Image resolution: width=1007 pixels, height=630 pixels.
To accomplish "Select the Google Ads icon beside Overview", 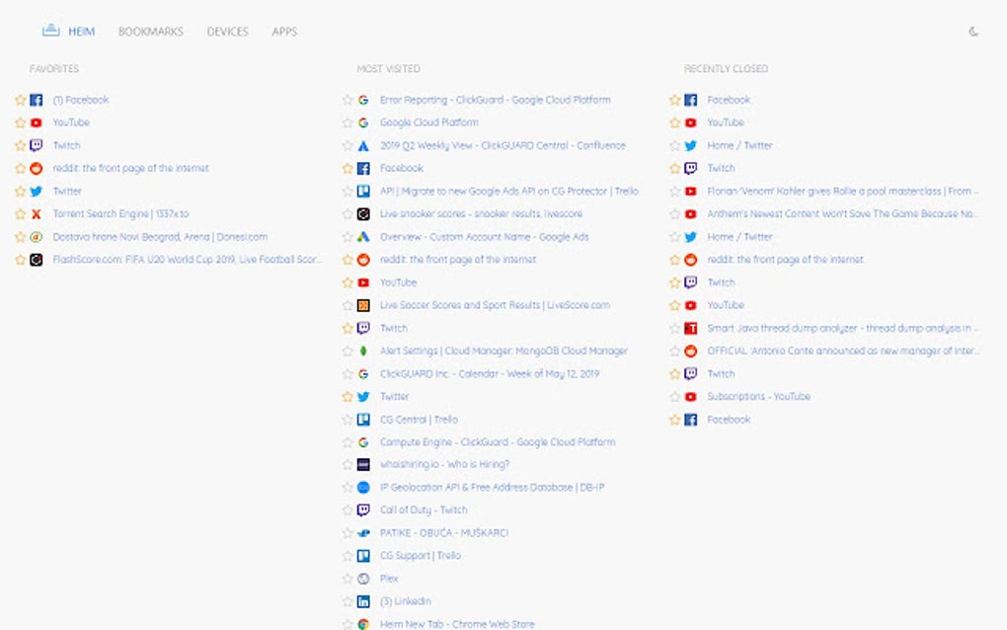I will pos(363,237).
